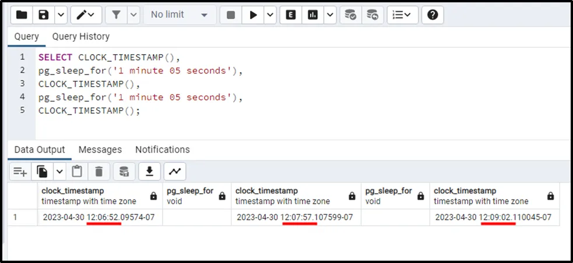Click the Open File folder icon
573x263 pixels.
22,15
